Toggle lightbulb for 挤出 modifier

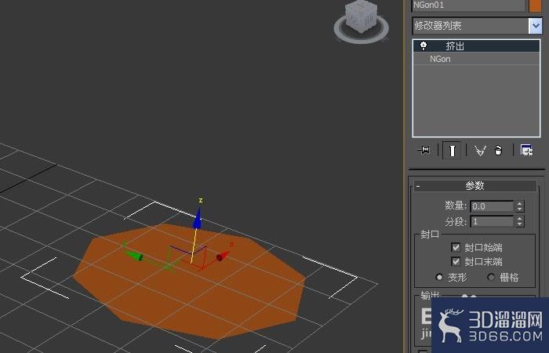(x=424, y=45)
